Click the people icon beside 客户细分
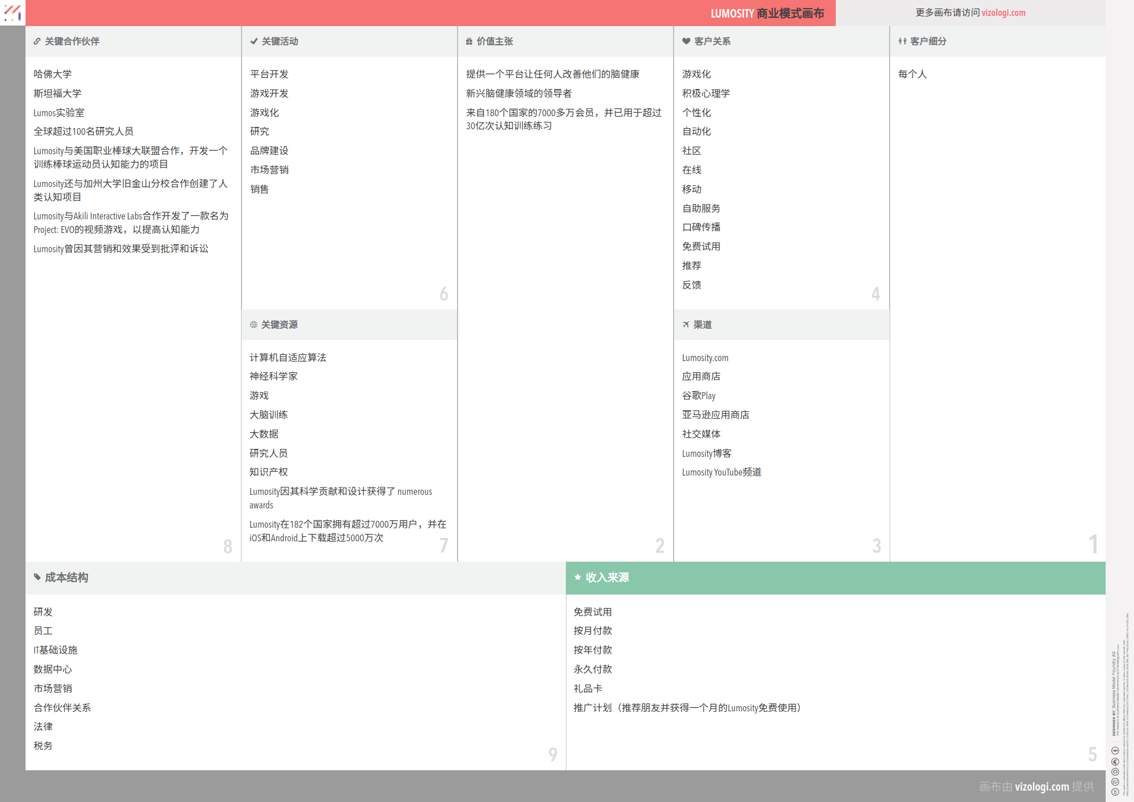The width and height of the screenshot is (1134, 802). coord(902,41)
